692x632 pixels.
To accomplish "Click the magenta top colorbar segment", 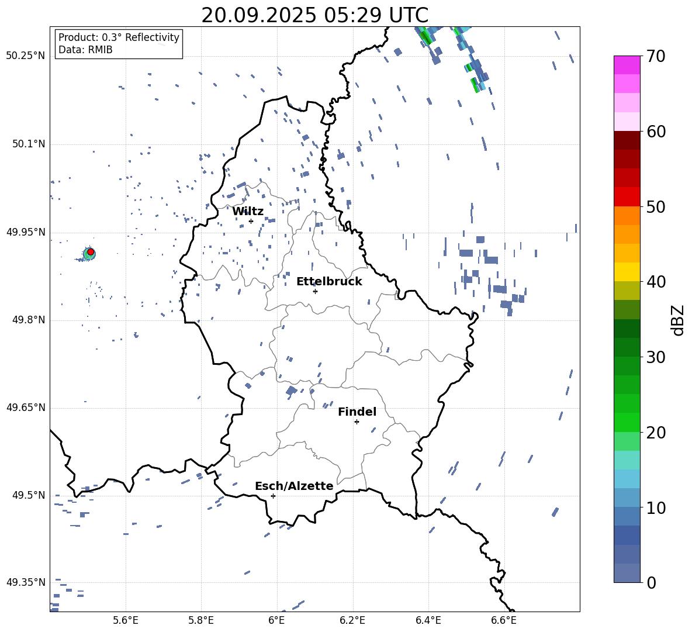I will pyautogui.click(x=627, y=65).
